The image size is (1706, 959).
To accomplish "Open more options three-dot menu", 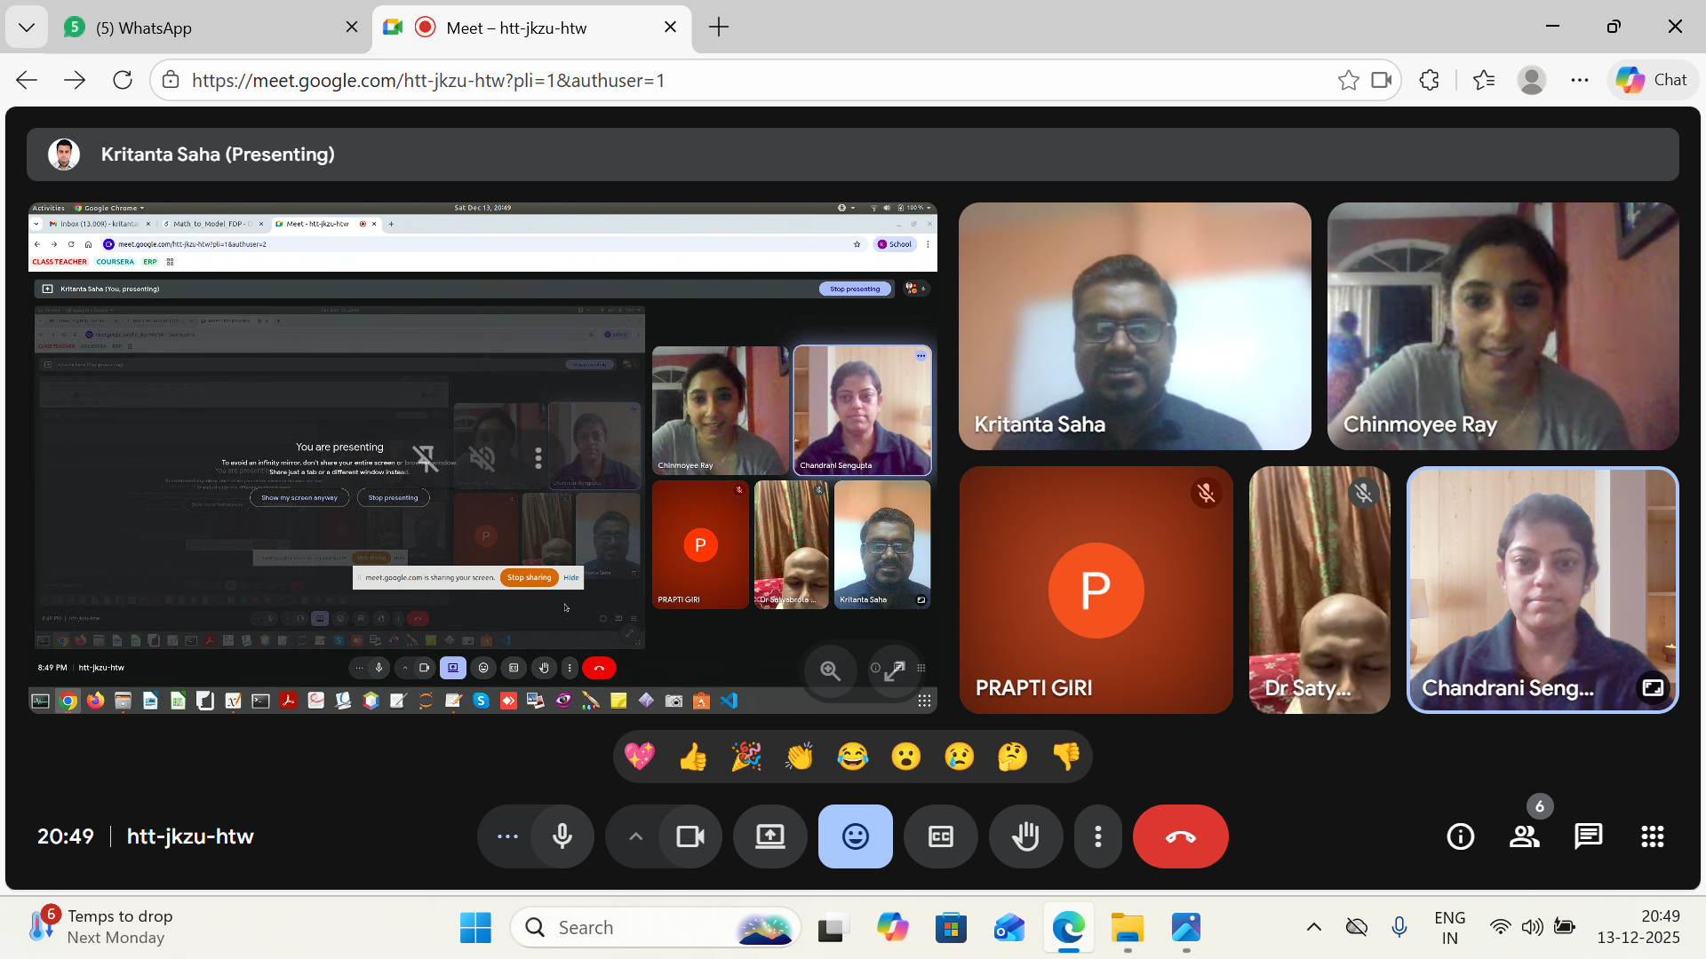I will (1098, 836).
